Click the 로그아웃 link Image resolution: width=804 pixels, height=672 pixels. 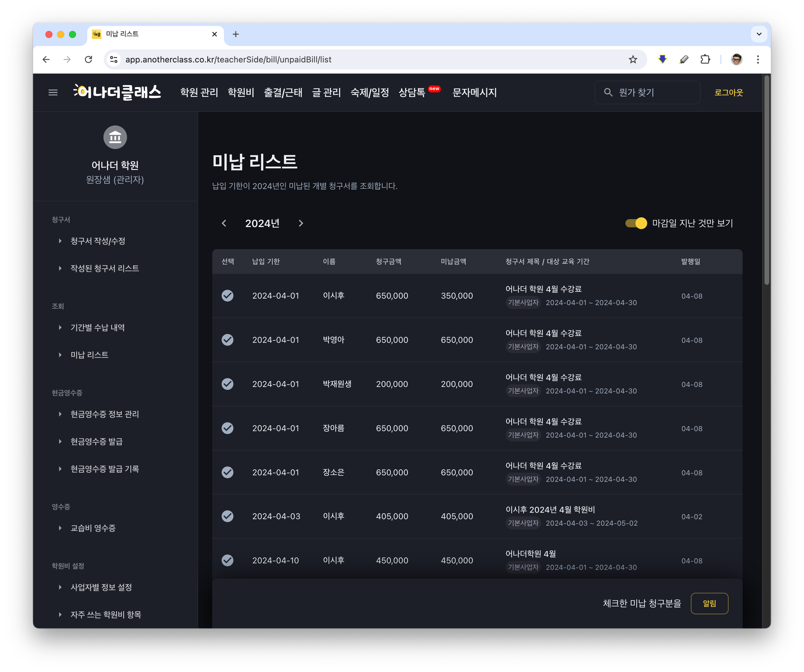pos(728,93)
